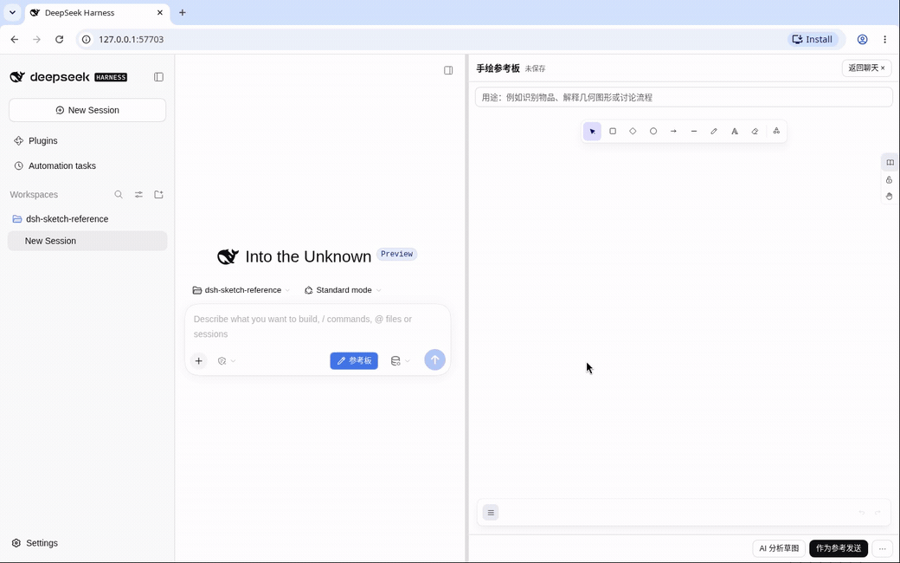Select the eraser tool
Screen dimensions: 900x563
pyautogui.click(x=755, y=131)
